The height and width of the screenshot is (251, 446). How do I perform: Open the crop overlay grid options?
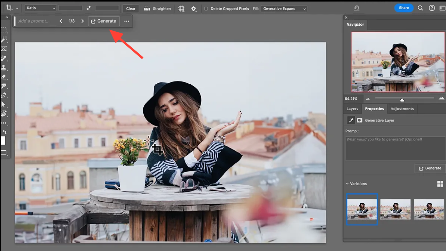pos(181,8)
